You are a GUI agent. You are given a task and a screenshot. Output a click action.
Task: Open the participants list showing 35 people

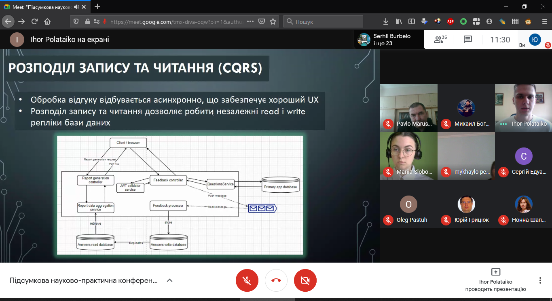pos(440,40)
